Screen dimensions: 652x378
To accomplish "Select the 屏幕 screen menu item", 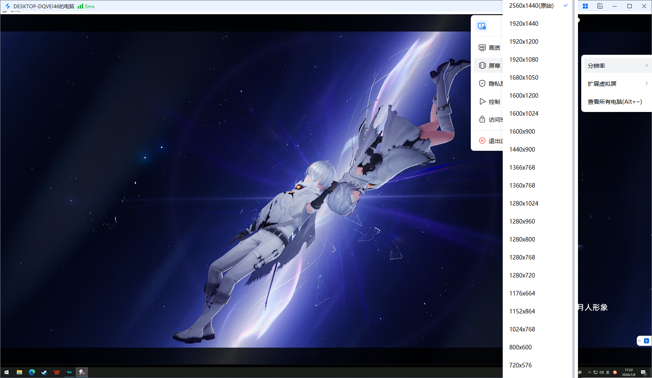I will 490,66.
